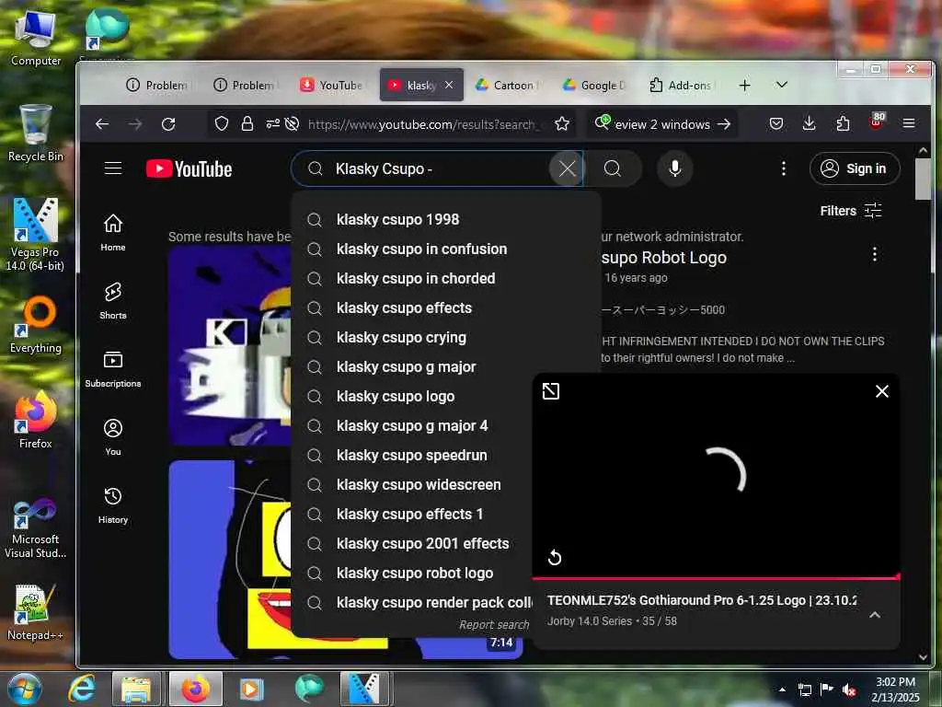This screenshot has height=707, width=942.
Task: Switch to the Add-ons tab
Action: [x=682, y=86]
